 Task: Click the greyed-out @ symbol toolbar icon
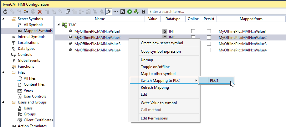(x=33, y=12)
